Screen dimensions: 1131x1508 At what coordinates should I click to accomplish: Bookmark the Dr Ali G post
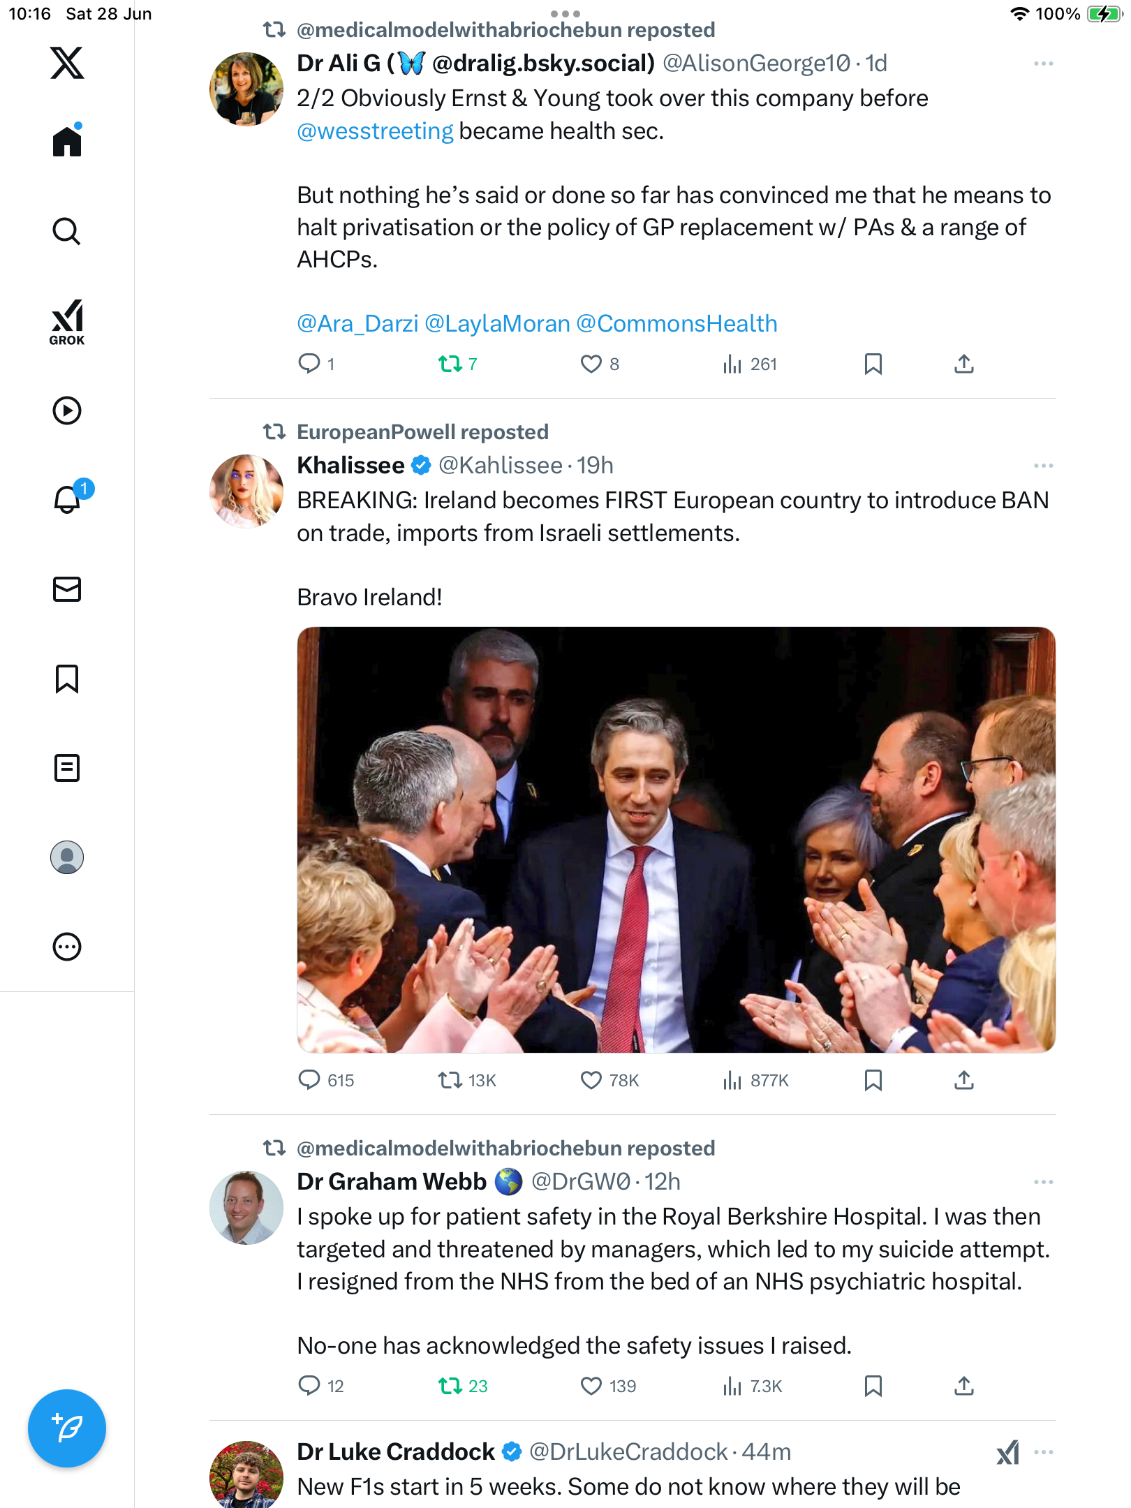(873, 364)
